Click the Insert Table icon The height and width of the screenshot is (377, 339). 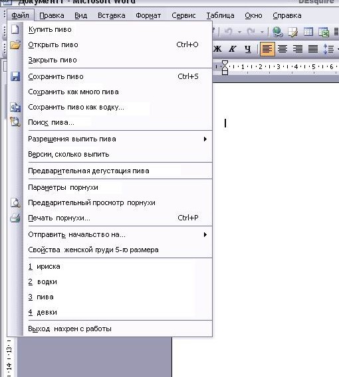pos(308,32)
